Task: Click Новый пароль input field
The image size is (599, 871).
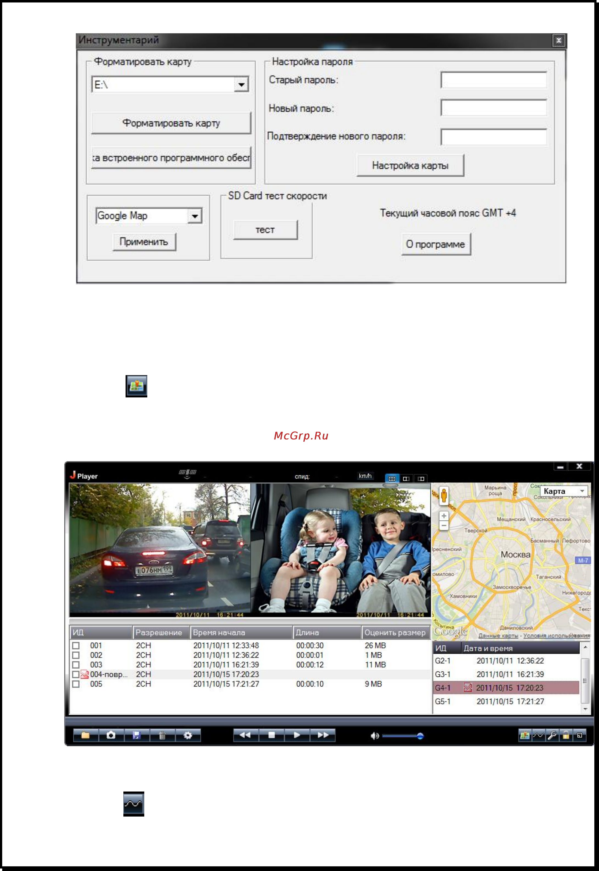Action: click(x=493, y=108)
